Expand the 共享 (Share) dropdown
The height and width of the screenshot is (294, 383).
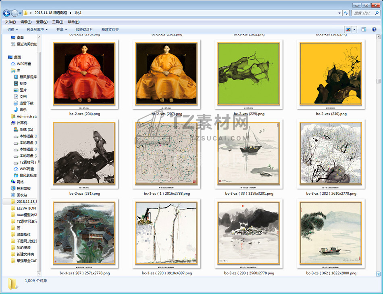(x=62, y=29)
